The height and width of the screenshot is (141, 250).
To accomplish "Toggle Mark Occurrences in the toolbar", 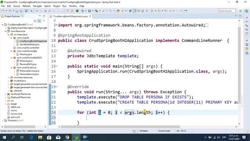I will 135,11.
